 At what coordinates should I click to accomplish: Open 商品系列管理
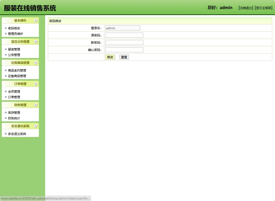(17, 70)
